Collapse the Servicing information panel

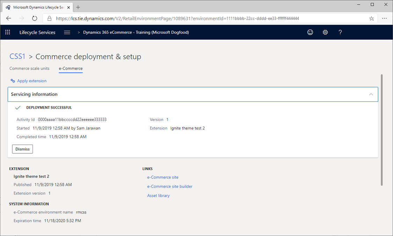click(x=371, y=94)
